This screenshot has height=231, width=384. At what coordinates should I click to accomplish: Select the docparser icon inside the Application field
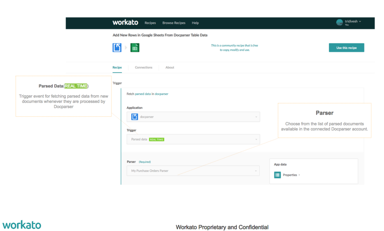tap(135, 116)
